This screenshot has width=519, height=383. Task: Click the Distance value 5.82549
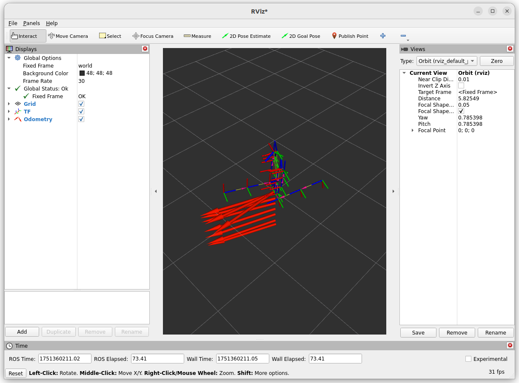click(x=468, y=98)
